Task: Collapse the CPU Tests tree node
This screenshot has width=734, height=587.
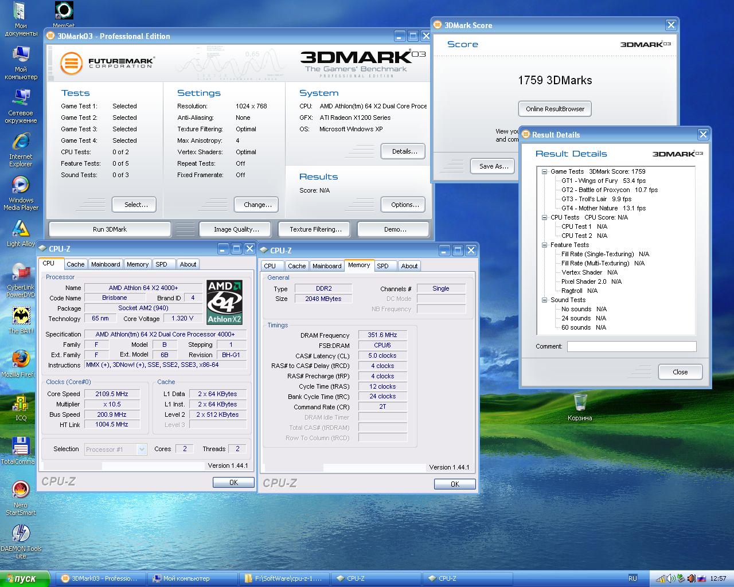Action: [x=544, y=217]
